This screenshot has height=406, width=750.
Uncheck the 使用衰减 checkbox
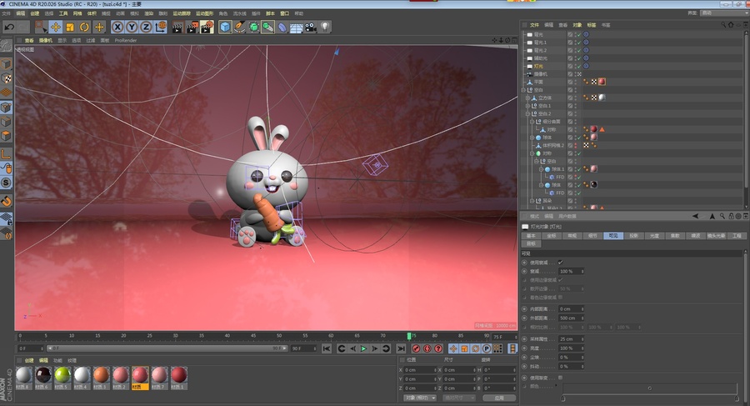coord(560,263)
